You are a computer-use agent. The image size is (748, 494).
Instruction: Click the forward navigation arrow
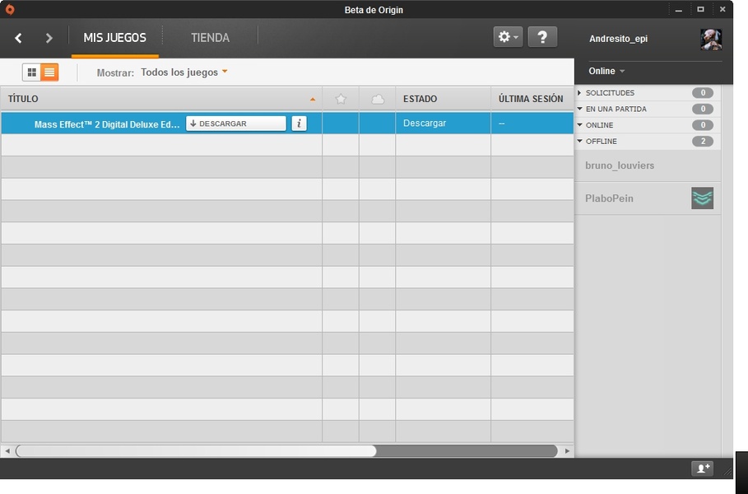pyautogui.click(x=49, y=38)
